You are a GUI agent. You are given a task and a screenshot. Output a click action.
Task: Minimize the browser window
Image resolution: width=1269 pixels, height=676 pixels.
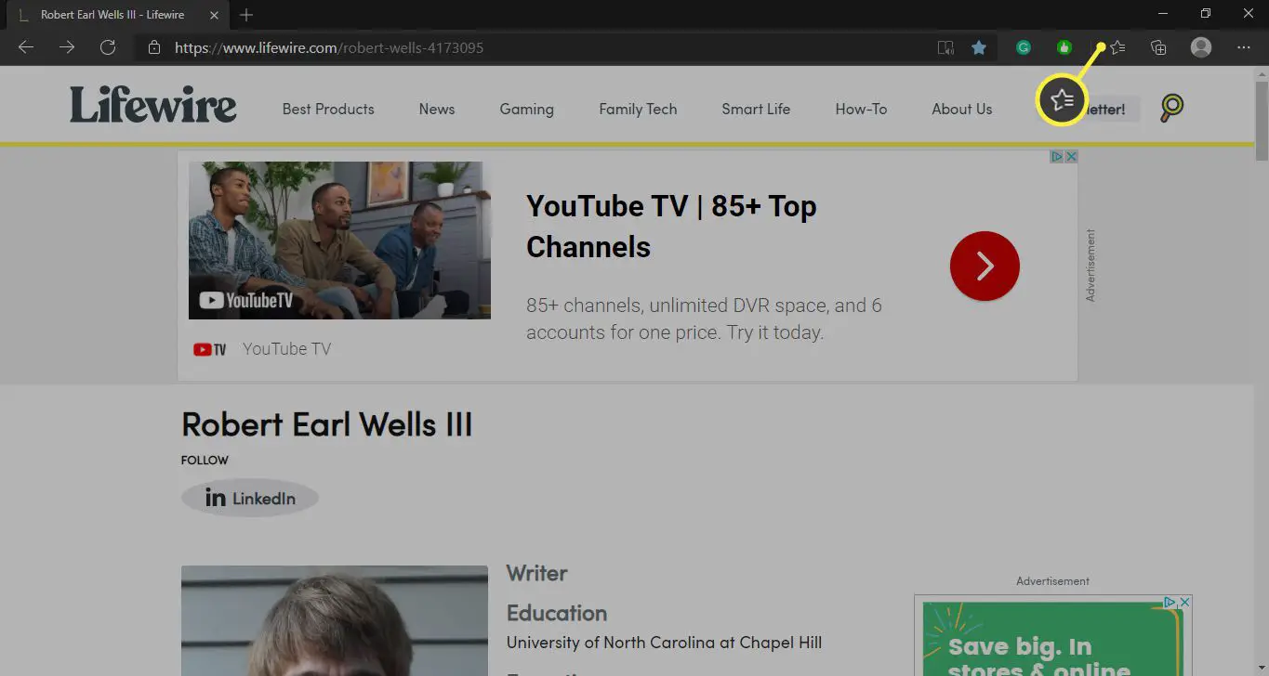1163,14
